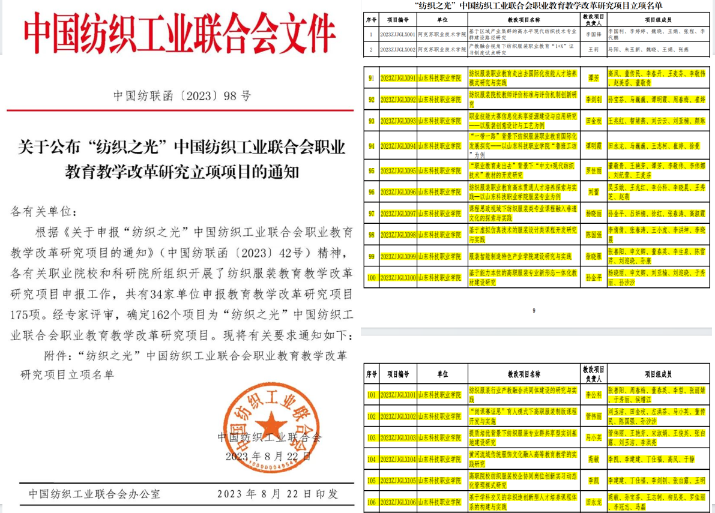
Task: Click unit "山东科技职业学院" in row 99
Action: tap(439, 257)
